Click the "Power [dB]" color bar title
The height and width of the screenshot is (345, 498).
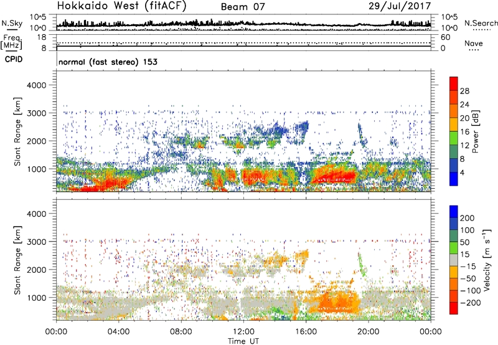click(475, 131)
